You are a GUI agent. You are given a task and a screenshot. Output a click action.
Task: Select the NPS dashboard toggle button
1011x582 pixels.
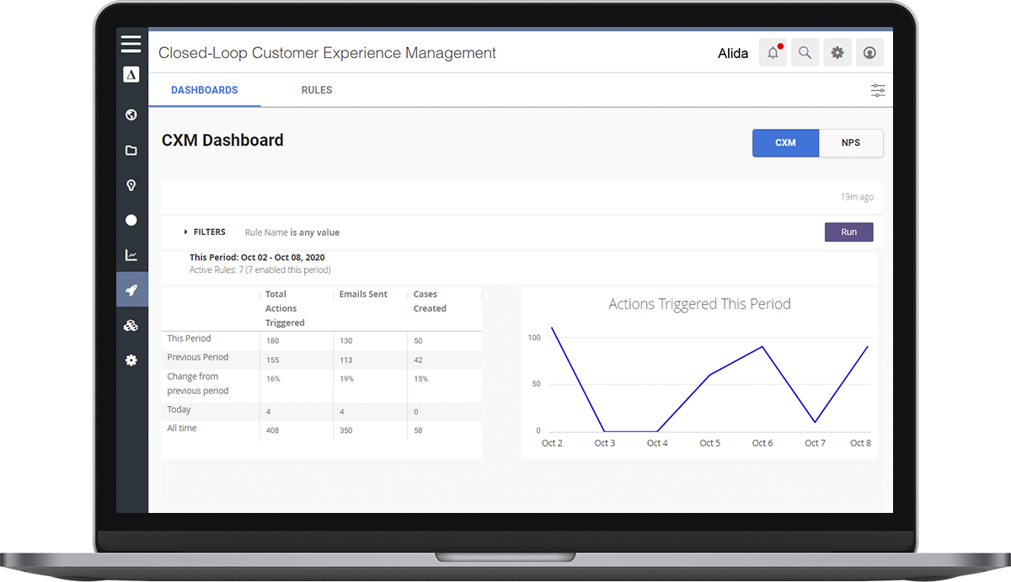coord(851,143)
